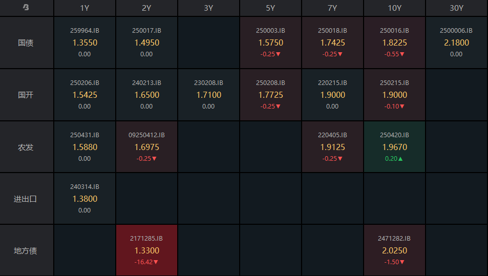The height and width of the screenshot is (276, 488).
Task: Open the 2500006.IB 30Y treasury cell
Action: (457, 43)
